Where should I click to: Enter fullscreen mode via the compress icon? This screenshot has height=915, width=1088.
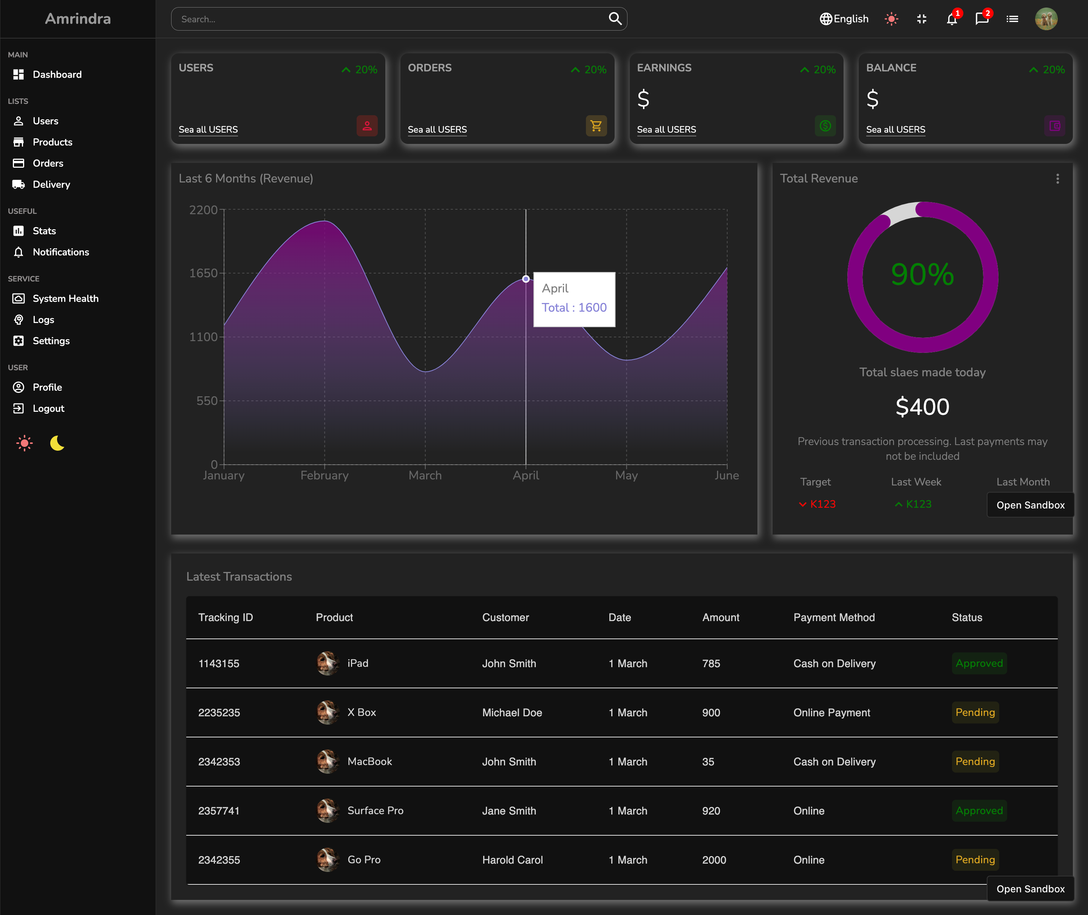point(922,19)
